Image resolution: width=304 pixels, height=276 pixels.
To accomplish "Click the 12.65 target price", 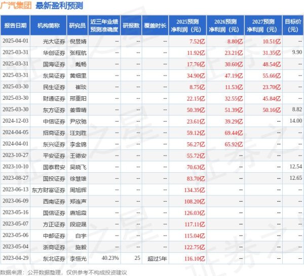I will 296,178.
